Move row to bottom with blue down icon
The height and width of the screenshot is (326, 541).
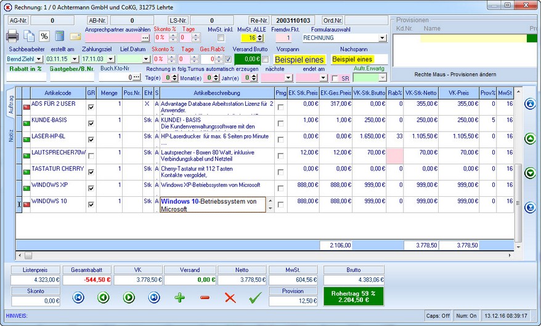[530, 207]
